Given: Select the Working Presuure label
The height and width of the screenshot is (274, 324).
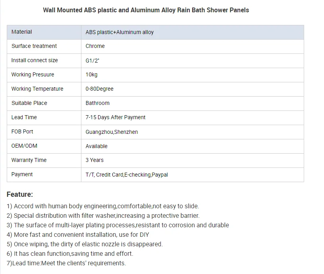Looking at the screenshot, I should pyautogui.click(x=33, y=75).
